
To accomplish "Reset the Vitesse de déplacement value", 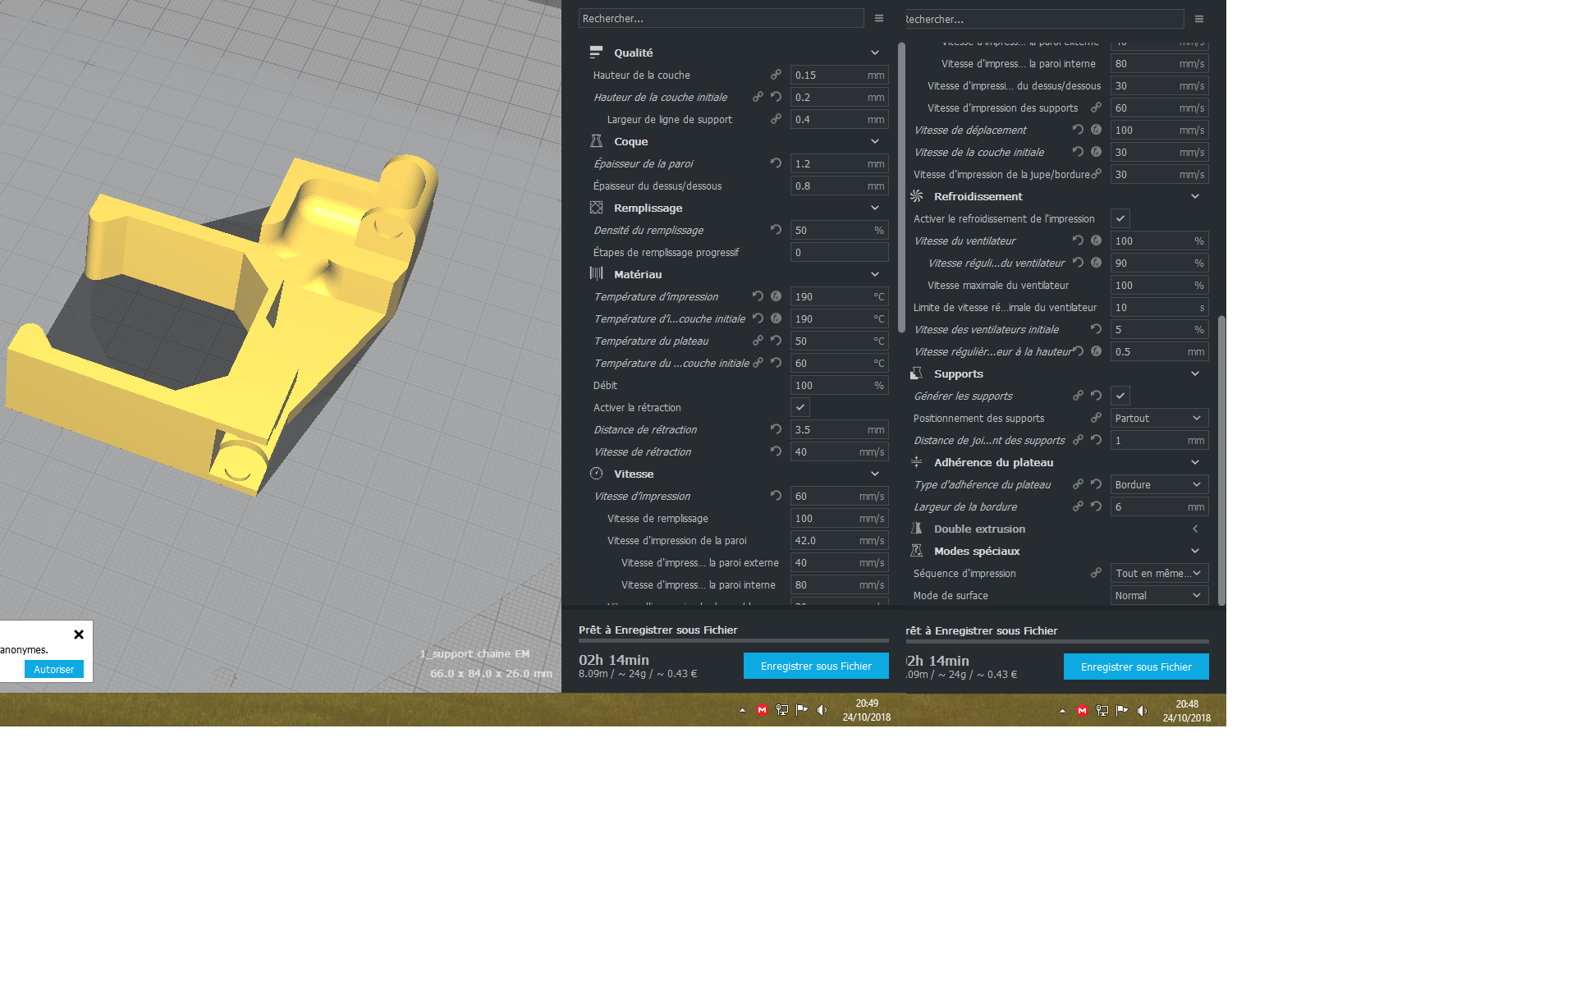I will [x=1078, y=130].
